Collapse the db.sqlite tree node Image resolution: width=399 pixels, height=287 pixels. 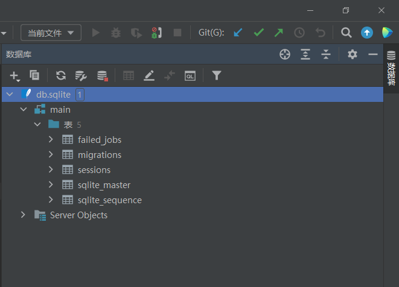click(x=8, y=95)
